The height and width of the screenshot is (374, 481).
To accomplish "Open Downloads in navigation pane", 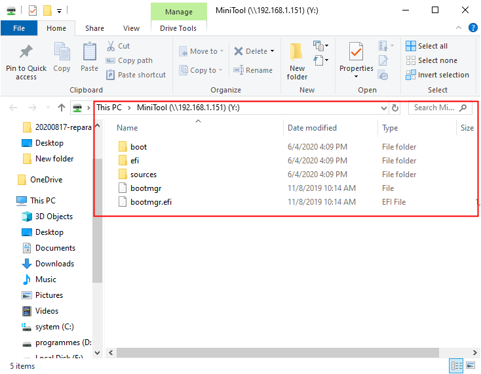I will click(x=48, y=264).
